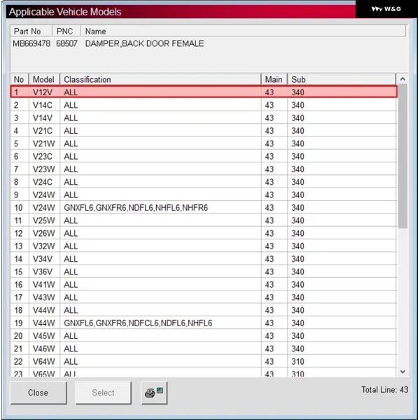Image resolution: width=420 pixels, height=420 pixels.
Task: Click the Part No header
Action: pos(28,31)
